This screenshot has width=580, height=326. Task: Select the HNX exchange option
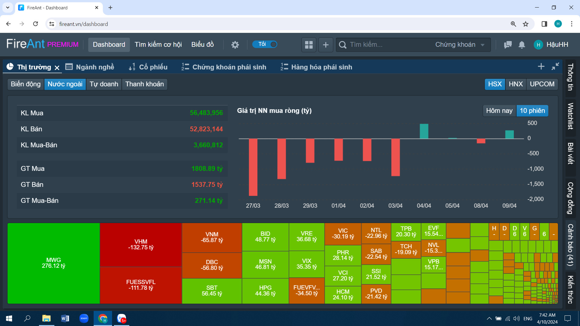pos(515,84)
